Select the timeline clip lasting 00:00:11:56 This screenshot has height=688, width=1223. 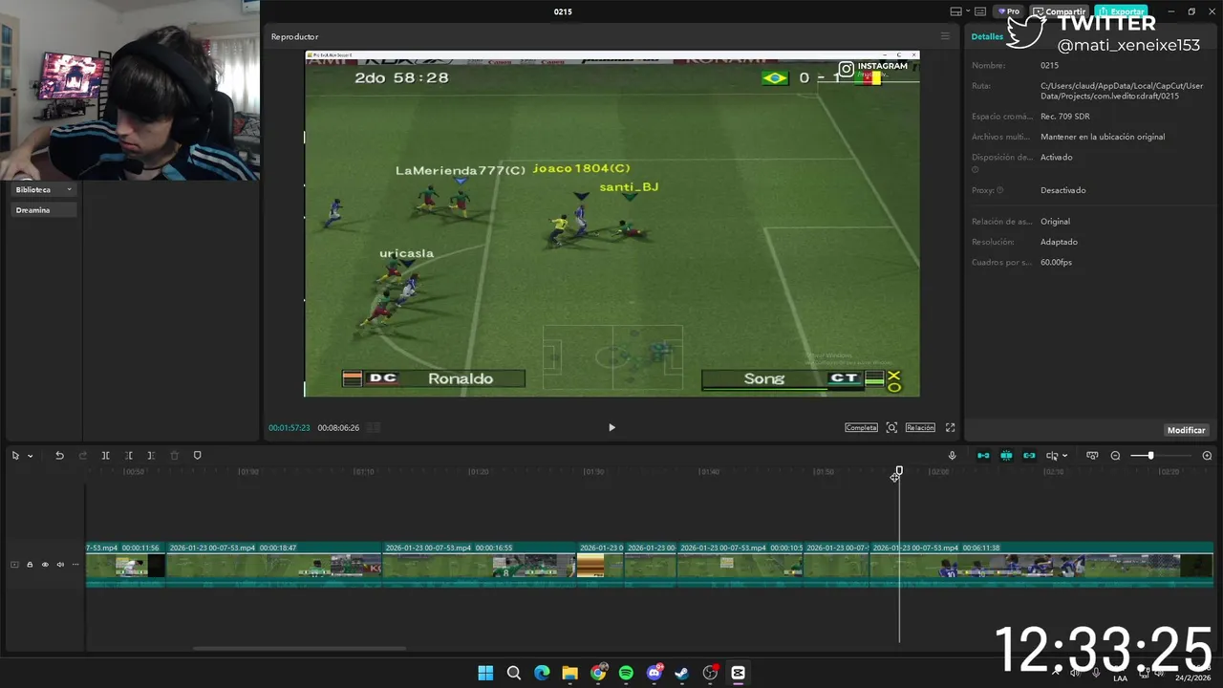pyautogui.click(x=125, y=565)
